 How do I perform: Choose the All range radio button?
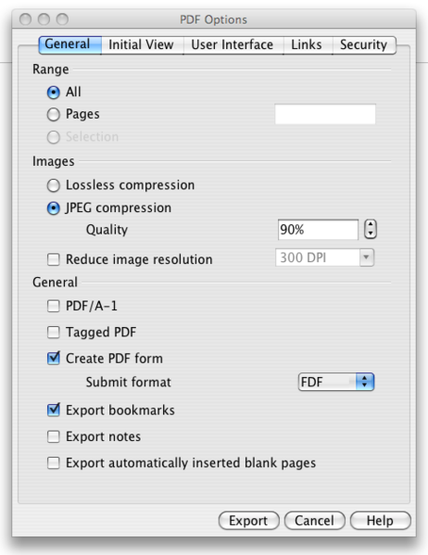(x=54, y=93)
